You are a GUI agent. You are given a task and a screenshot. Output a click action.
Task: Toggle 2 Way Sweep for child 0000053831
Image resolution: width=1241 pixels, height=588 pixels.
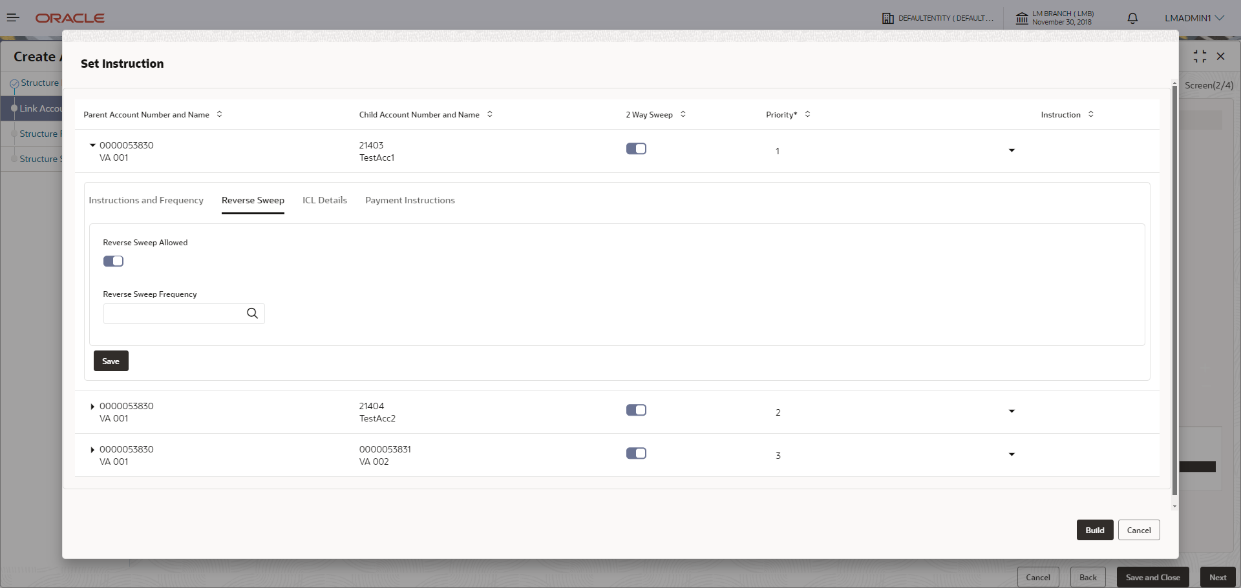click(636, 454)
